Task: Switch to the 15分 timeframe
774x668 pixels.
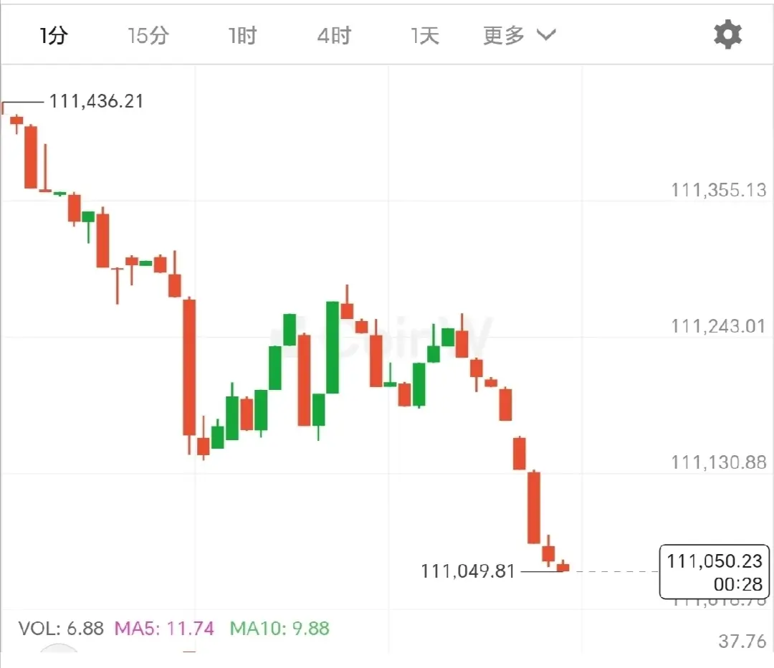Action: pyautogui.click(x=148, y=36)
